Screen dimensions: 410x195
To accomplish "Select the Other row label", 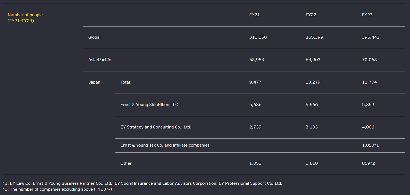I will click(126, 163).
